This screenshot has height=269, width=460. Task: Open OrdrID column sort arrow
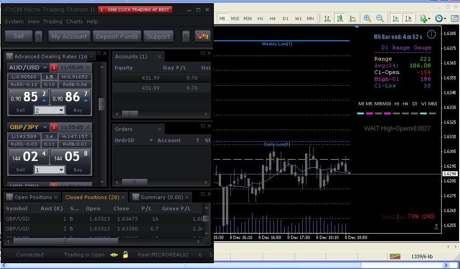coord(151,140)
